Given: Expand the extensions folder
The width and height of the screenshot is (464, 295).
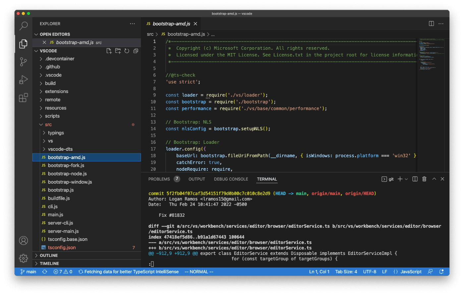Looking at the screenshot, I should coord(56,91).
